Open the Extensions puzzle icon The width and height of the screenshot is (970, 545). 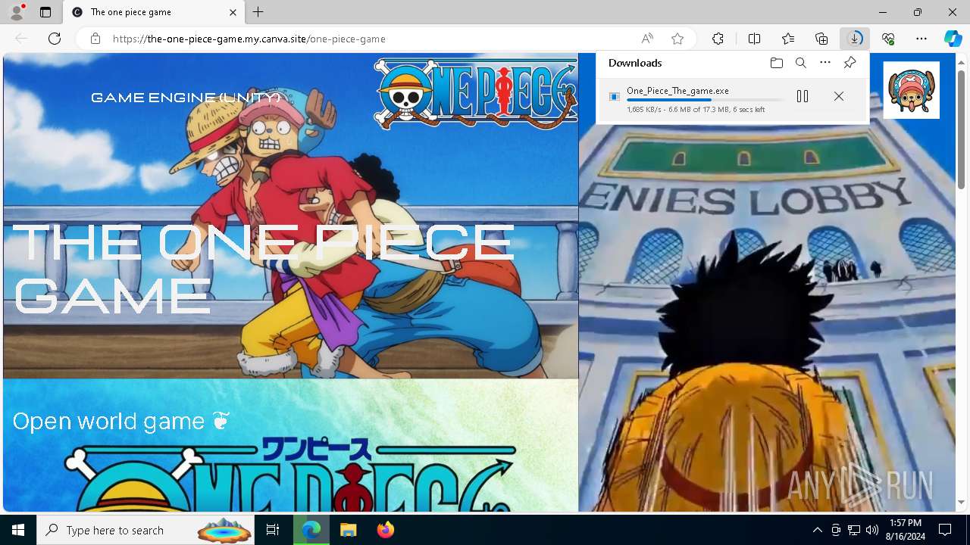coord(718,39)
